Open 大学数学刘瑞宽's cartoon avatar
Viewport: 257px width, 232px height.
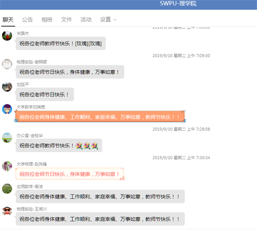[7, 109]
